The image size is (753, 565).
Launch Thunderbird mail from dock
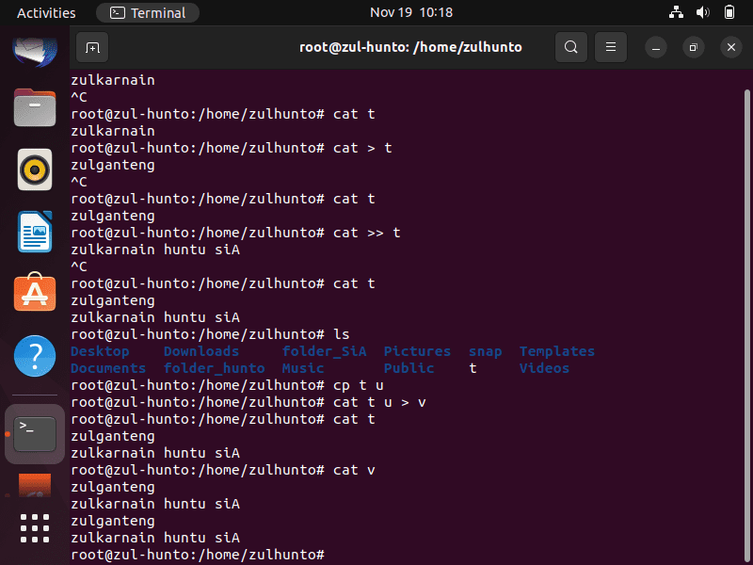pyautogui.click(x=35, y=51)
